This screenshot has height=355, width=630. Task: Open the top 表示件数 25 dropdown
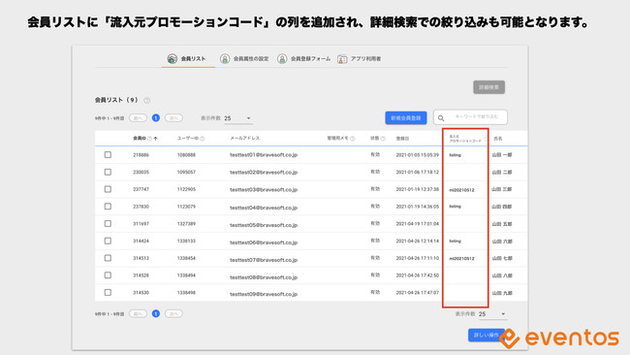[237, 118]
